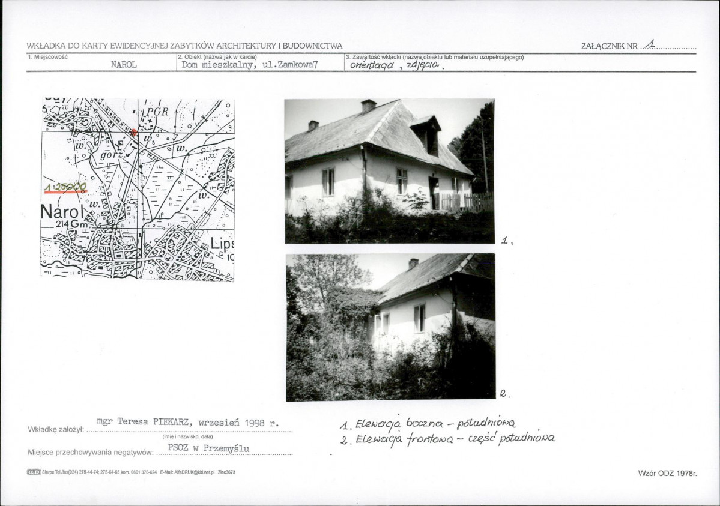The image size is (720, 506).
Task: Click the caption '2. Elewacja frontowa – część południowa'
Action: point(447,439)
